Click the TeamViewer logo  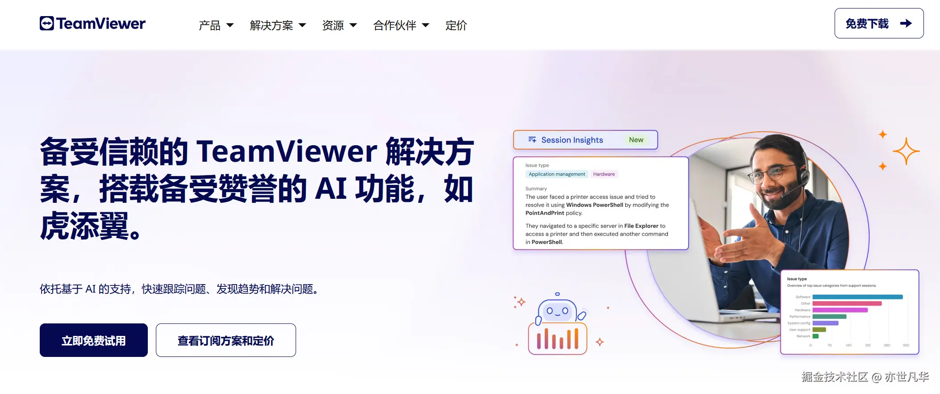[x=92, y=23]
